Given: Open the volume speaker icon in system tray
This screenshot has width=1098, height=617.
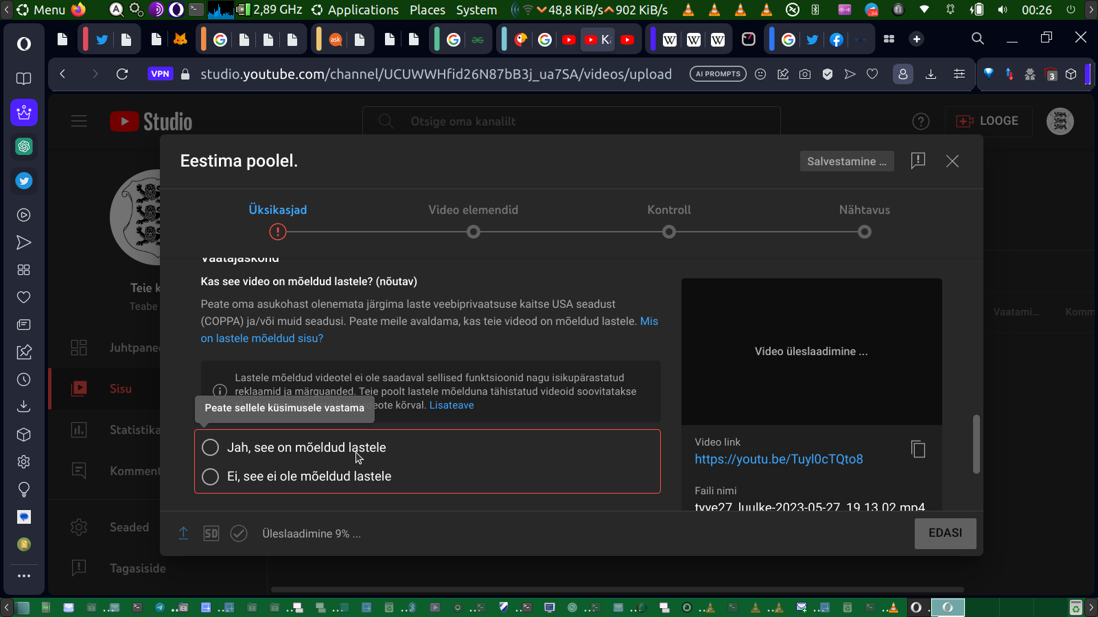Looking at the screenshot, I should (1003, 10).
